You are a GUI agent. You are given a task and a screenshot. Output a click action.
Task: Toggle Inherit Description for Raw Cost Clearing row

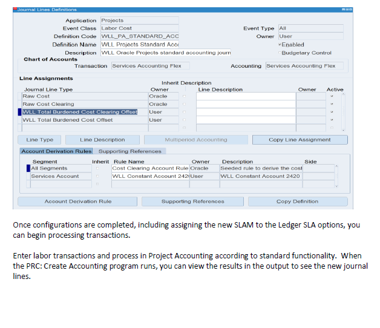(184, 104)
